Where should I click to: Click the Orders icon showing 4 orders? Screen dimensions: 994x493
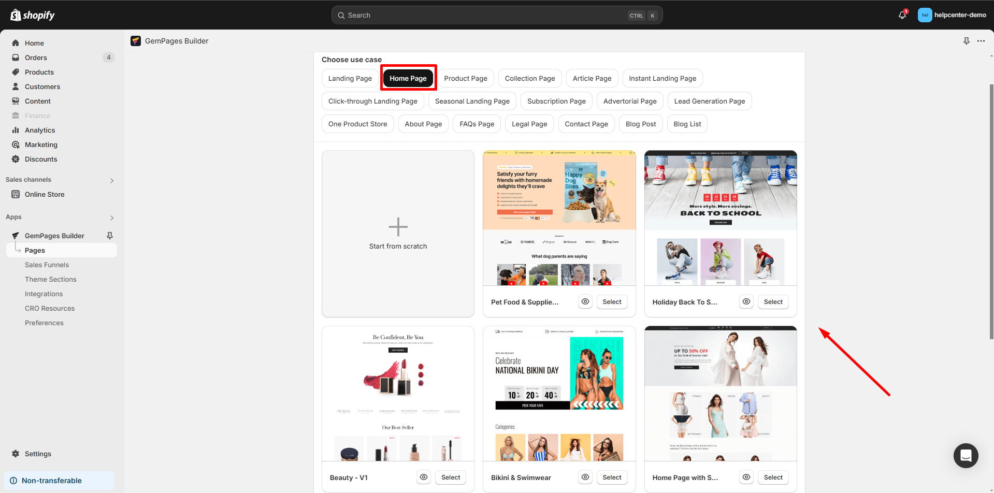[x=16, y=57]
